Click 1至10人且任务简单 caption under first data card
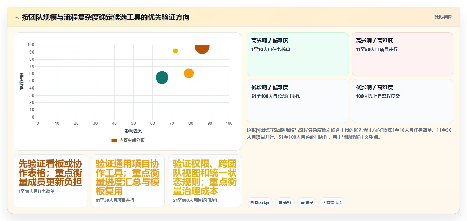The width and height of the screenshot is (467, 221). pyautogui.click(x=36, y=191)
